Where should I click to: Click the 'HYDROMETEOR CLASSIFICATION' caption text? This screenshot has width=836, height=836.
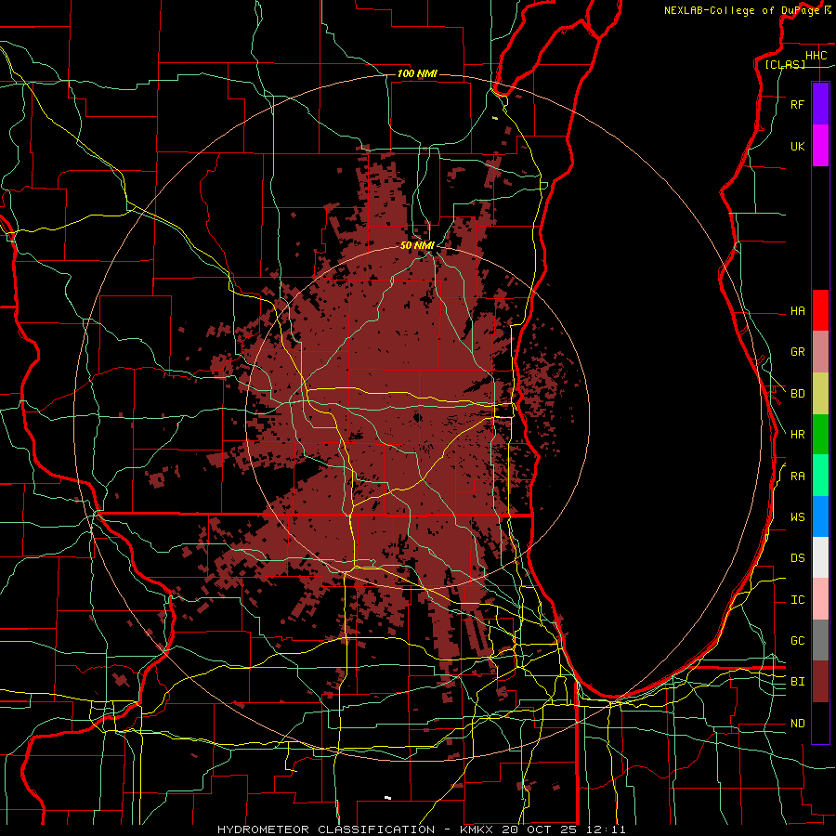click(326, 829)
